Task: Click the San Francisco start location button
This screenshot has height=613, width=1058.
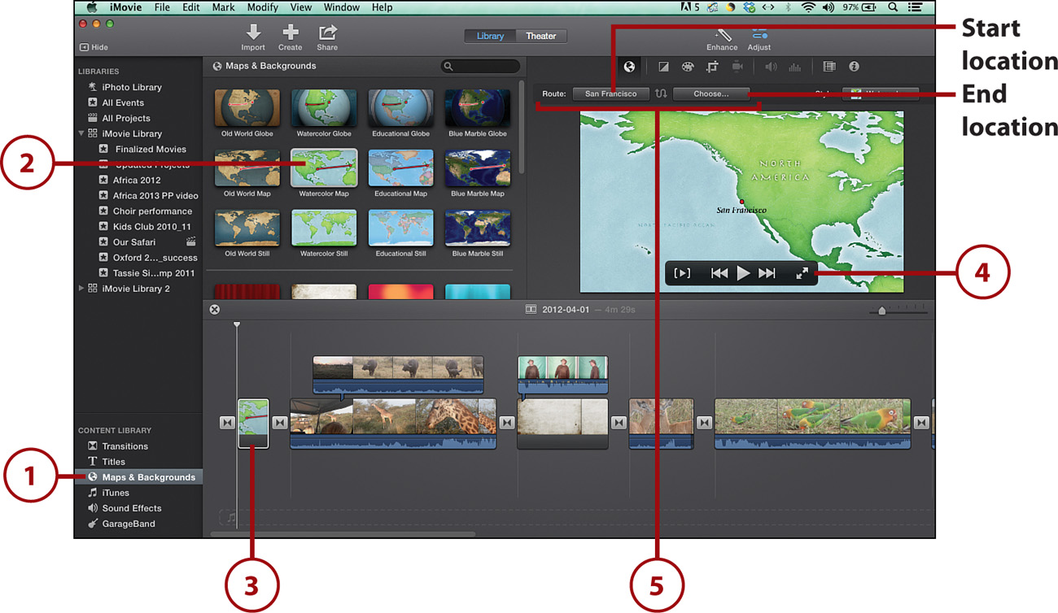Action: (x=610, y=93)
